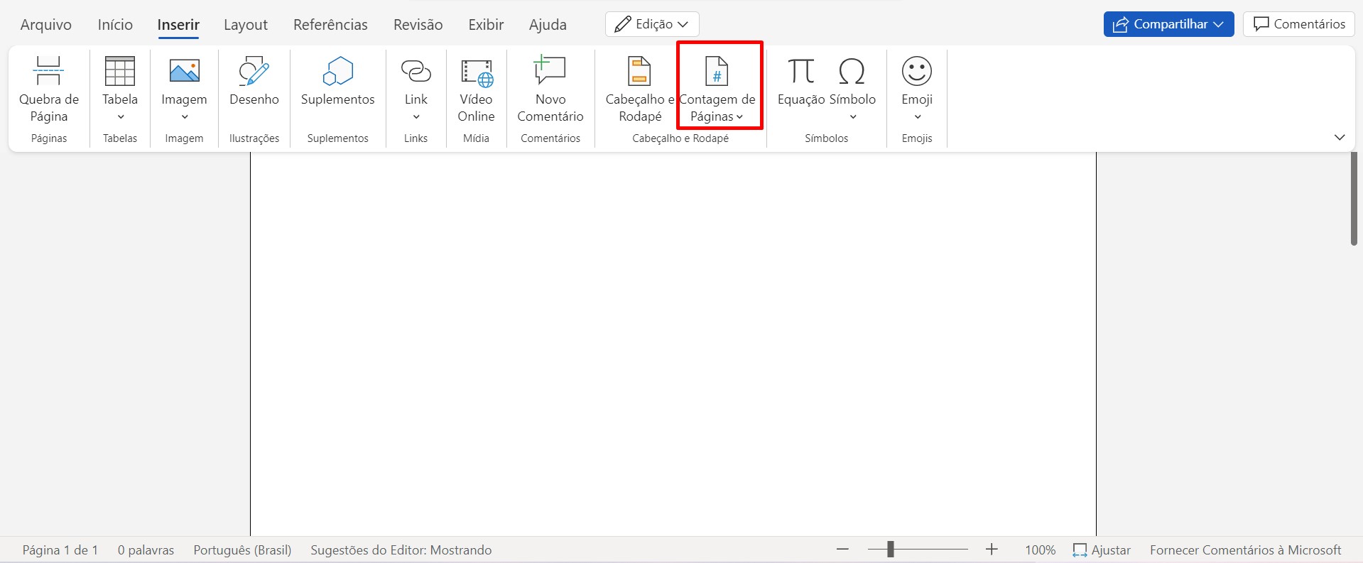
Task: Open the Tabela insert icon
Action: tap(119, 72)
